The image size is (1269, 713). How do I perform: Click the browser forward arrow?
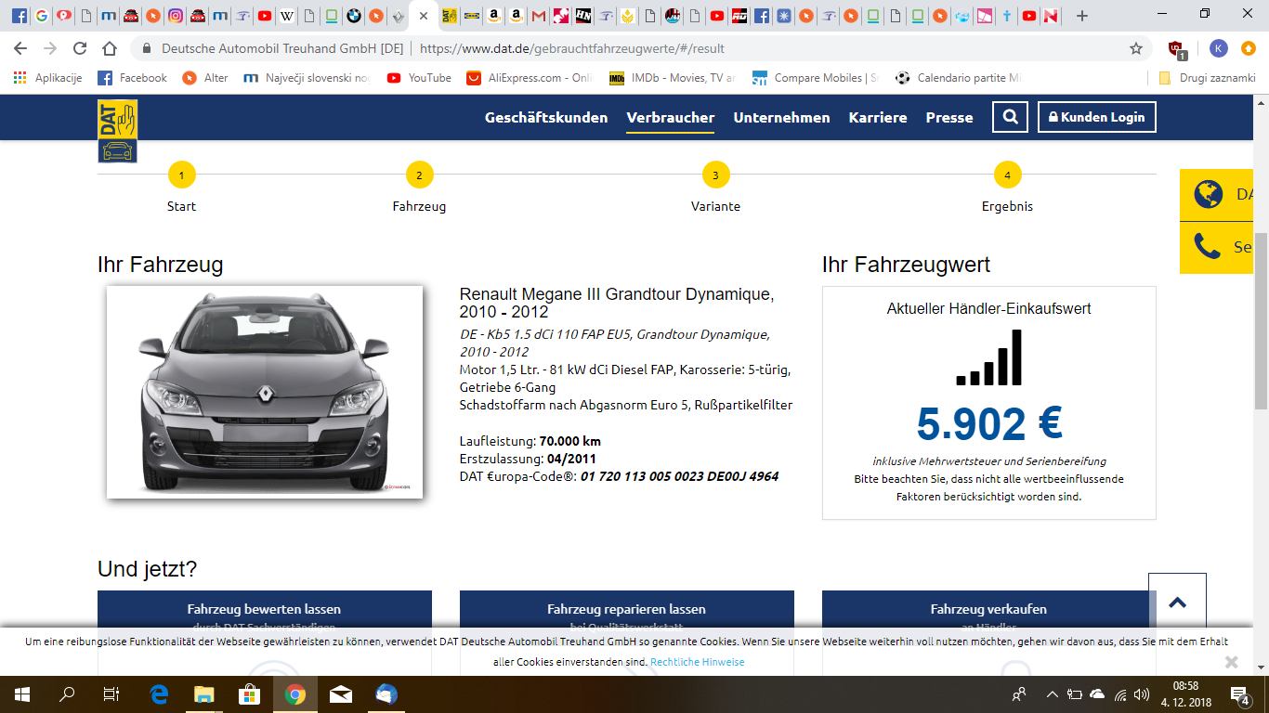click(x=50, y=48)
